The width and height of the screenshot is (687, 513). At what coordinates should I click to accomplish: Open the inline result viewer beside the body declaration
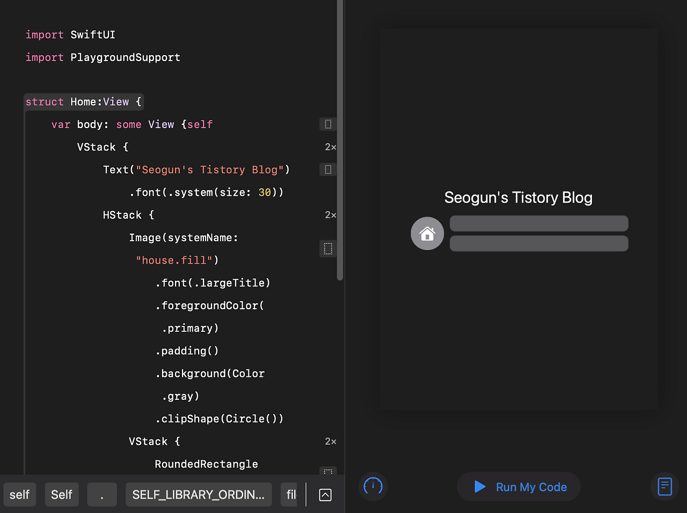(328, 124)
